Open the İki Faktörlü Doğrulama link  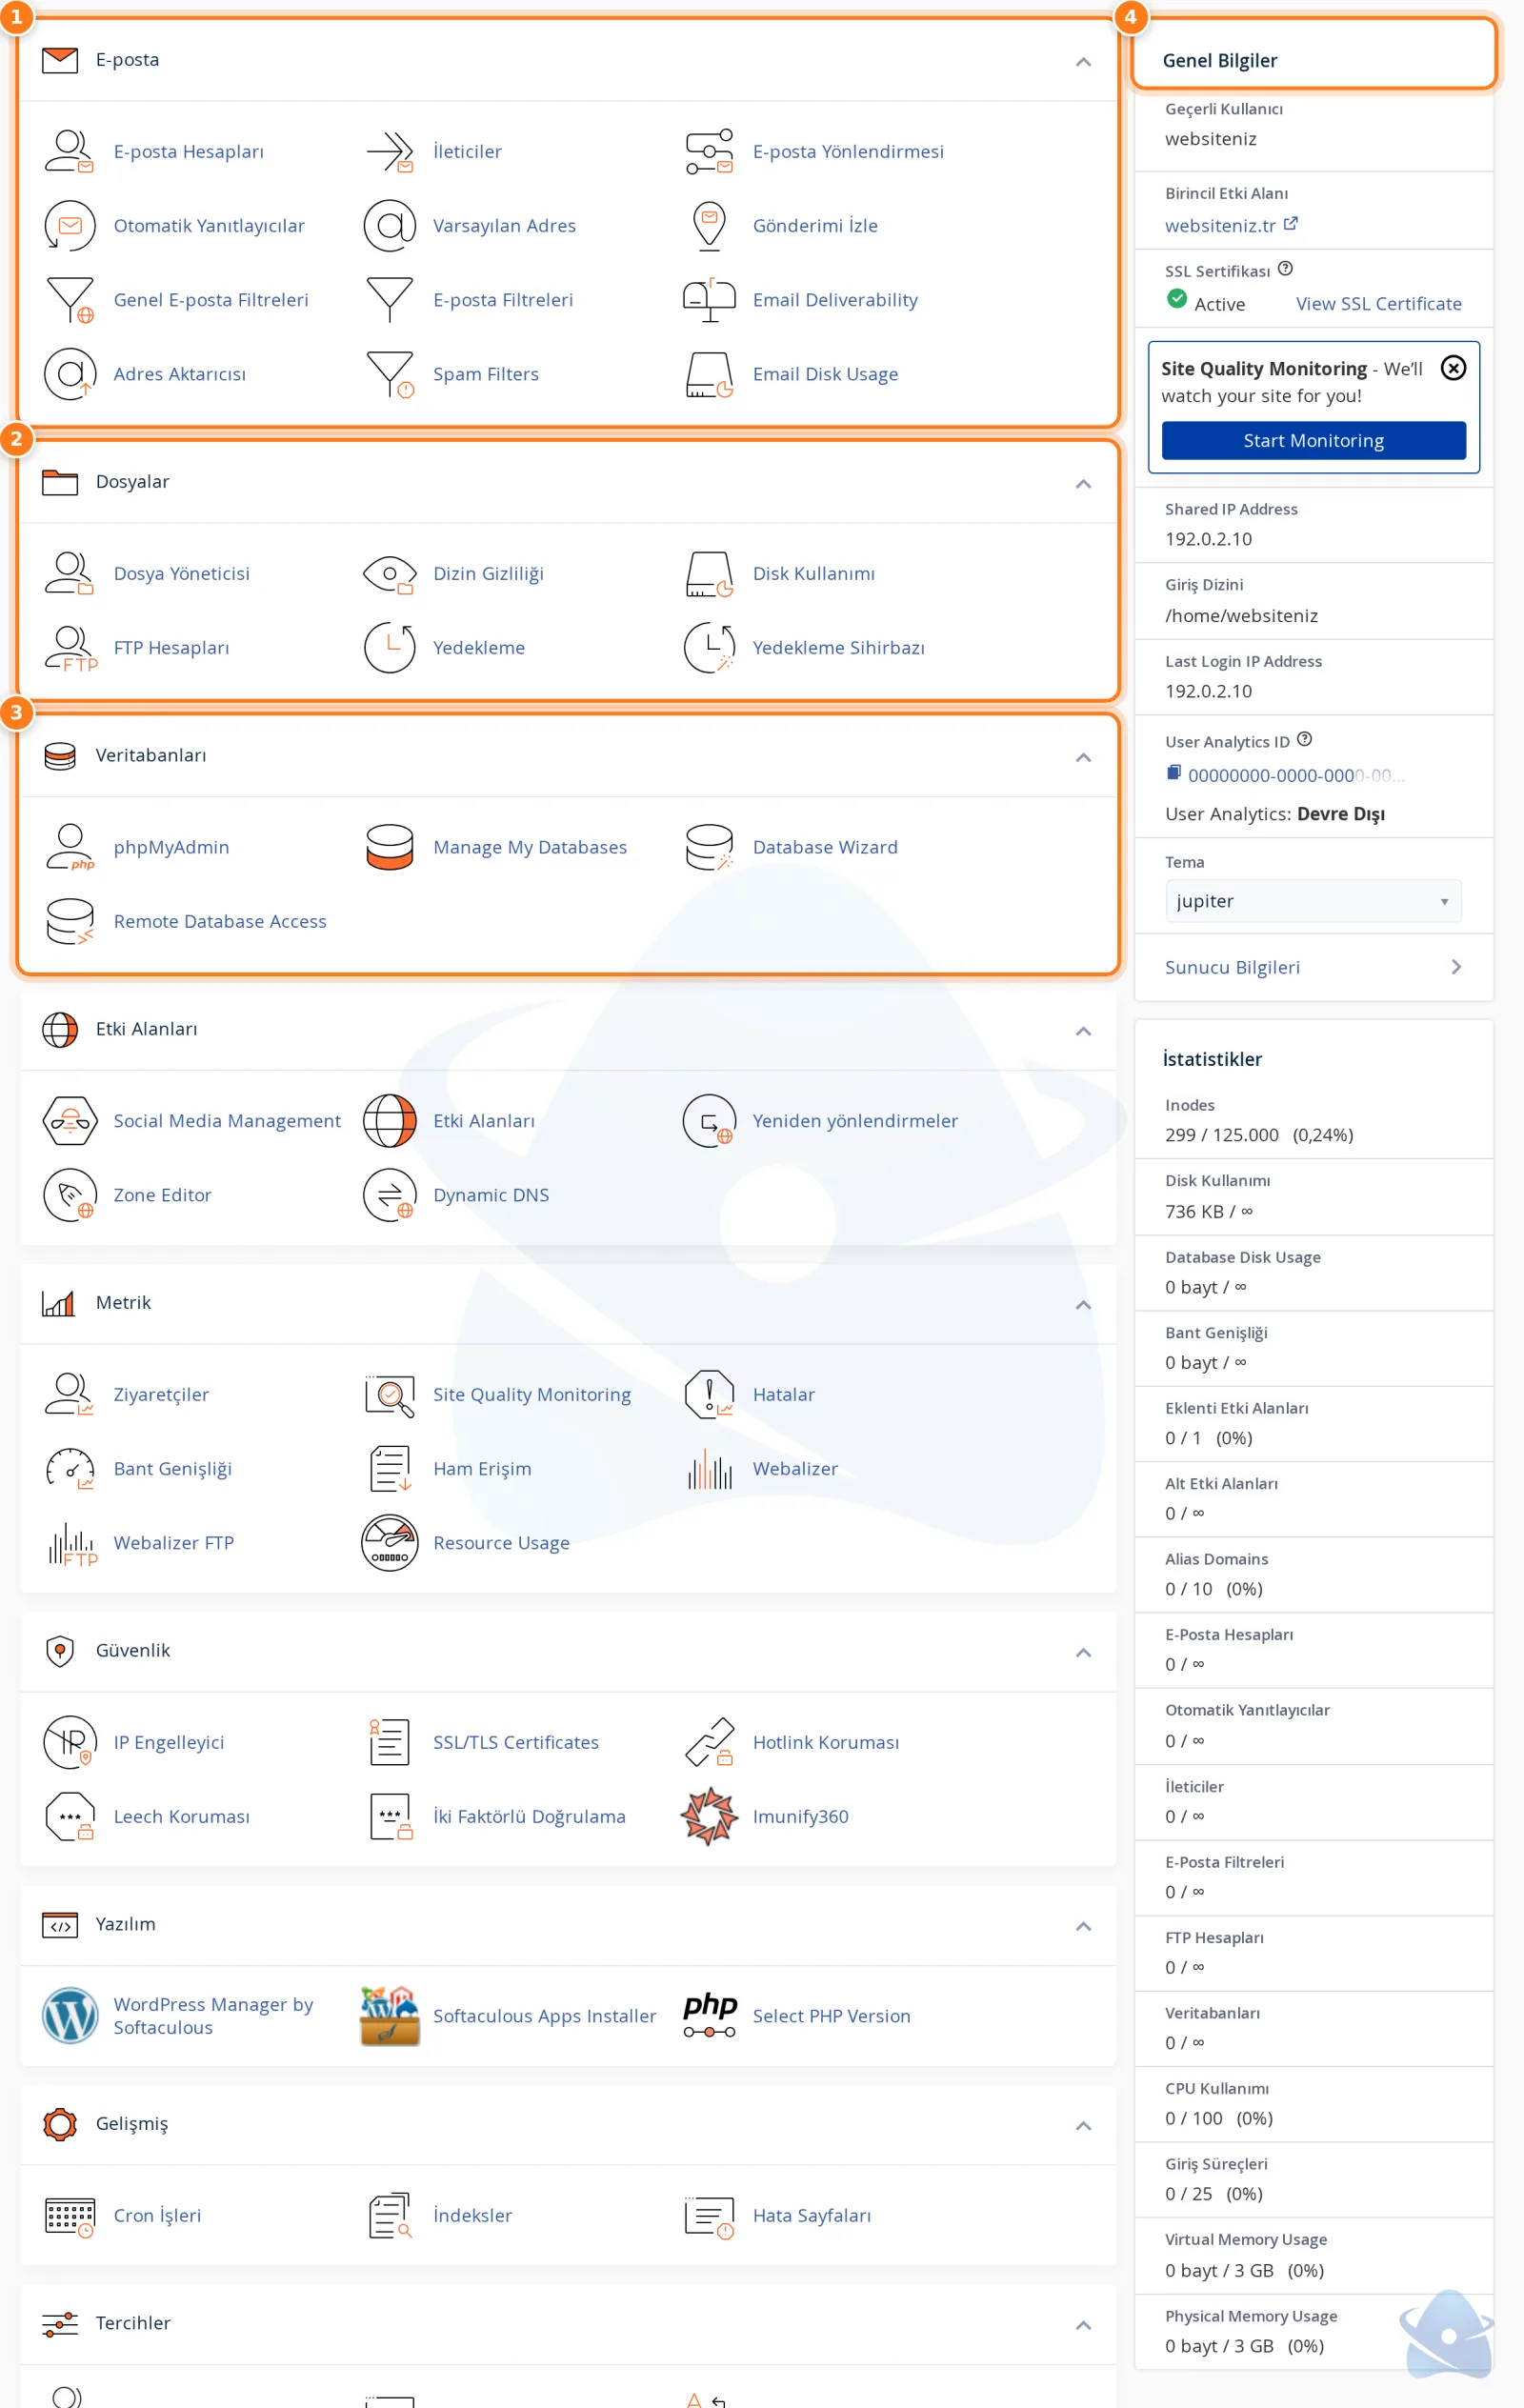click(529, 1816)
